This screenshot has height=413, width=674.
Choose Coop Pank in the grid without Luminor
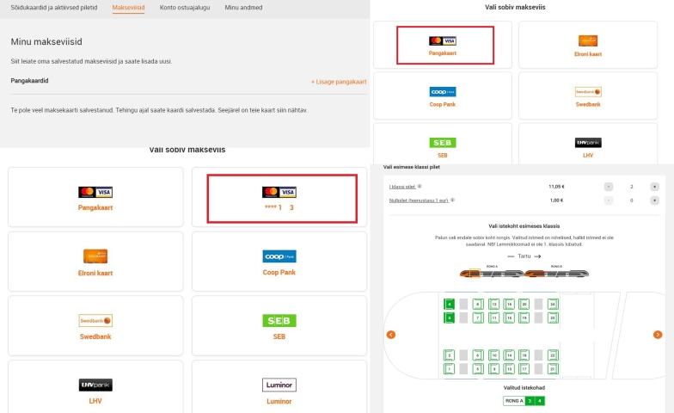click(443, 96)
